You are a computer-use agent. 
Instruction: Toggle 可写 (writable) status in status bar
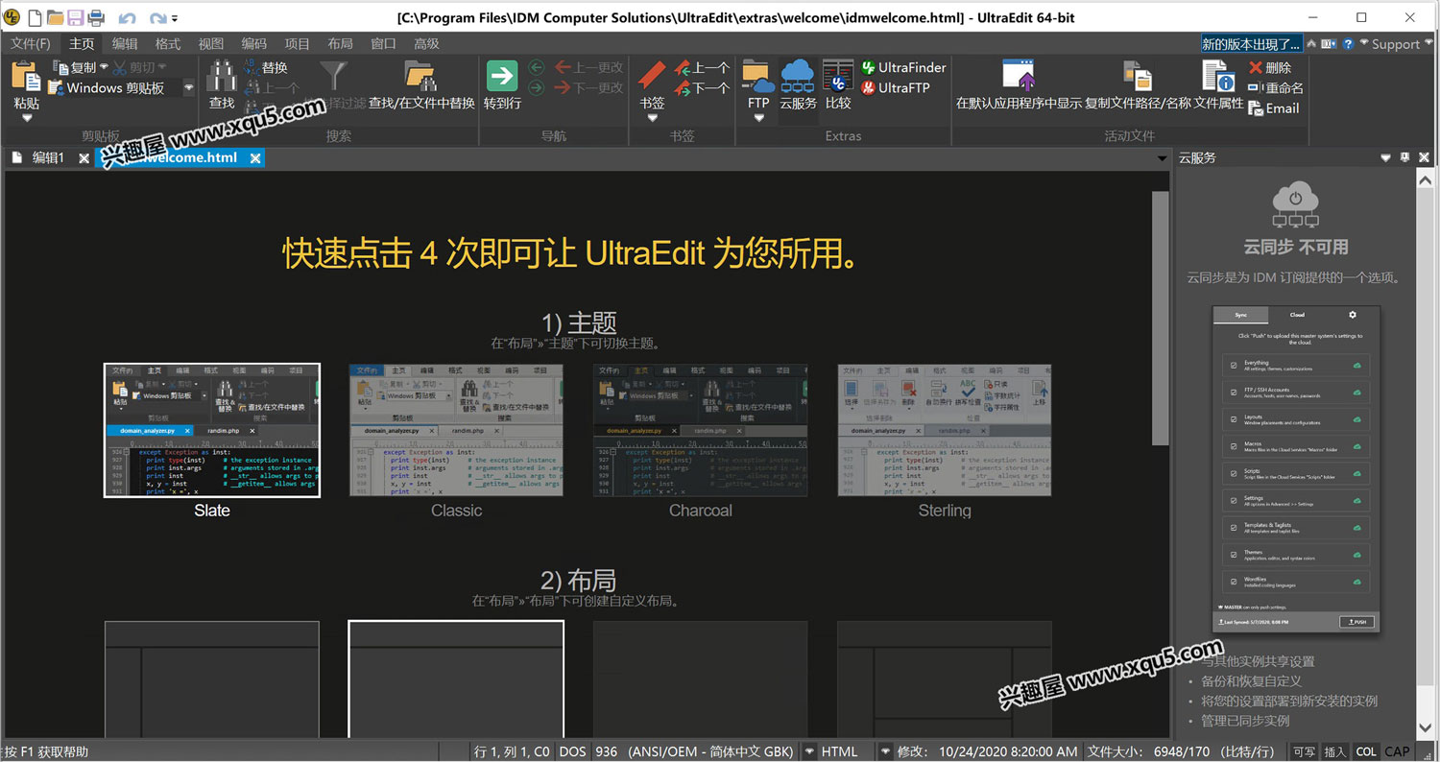point(1304,751)
